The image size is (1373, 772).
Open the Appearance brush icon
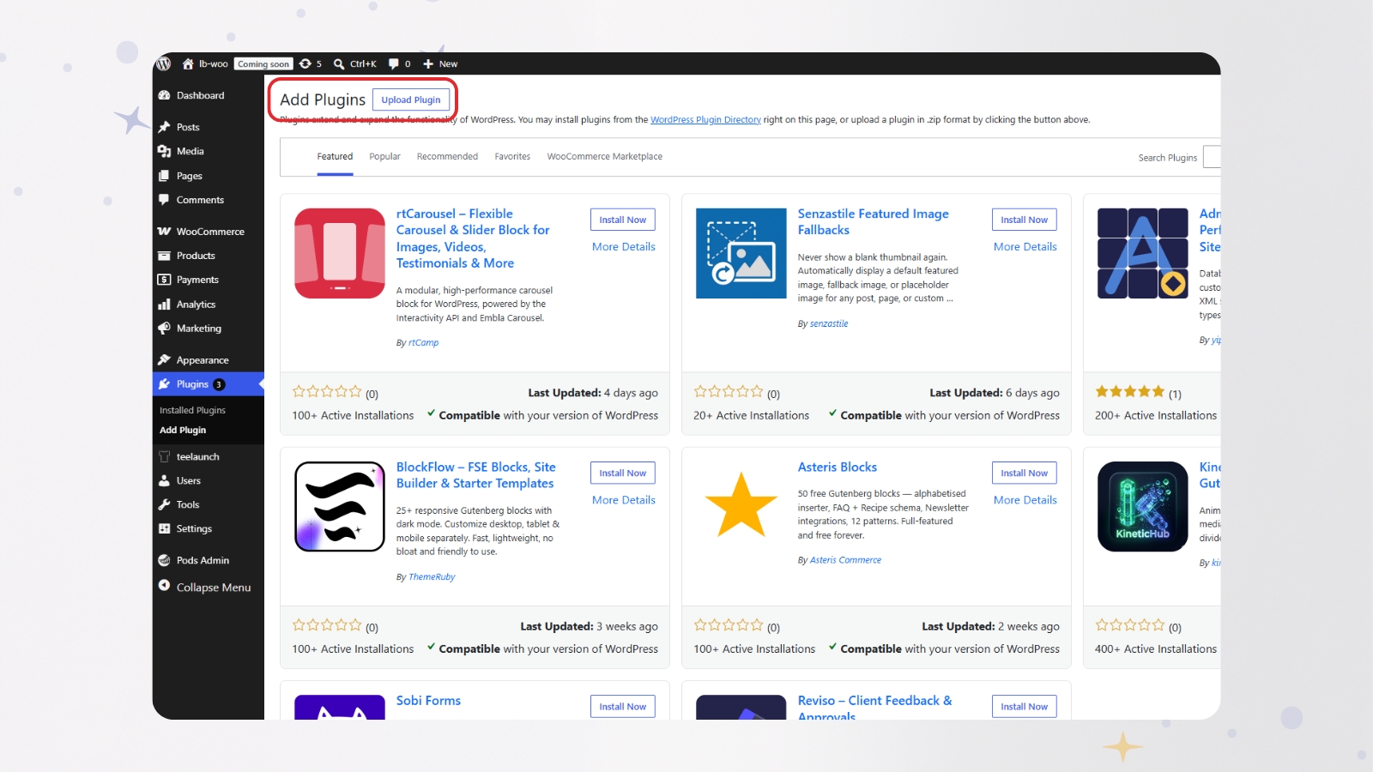point(164,360)
